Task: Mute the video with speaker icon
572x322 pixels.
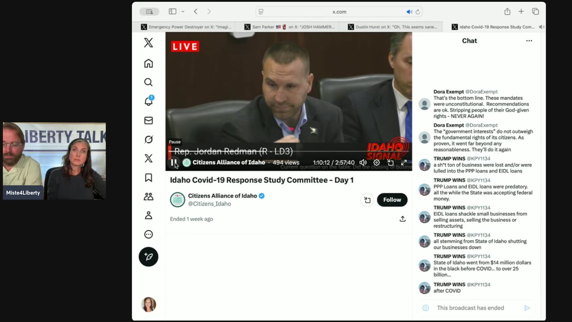Action: pos(363,163)
